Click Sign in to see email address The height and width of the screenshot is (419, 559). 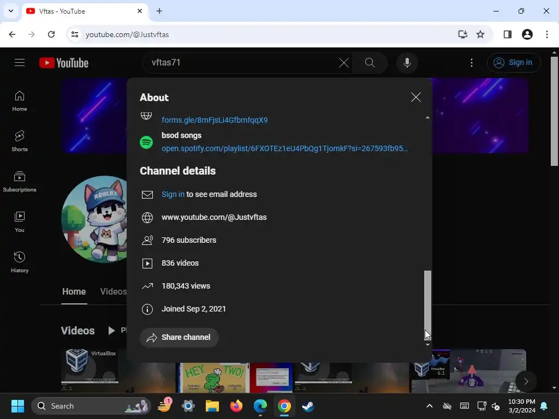point(173,195)
